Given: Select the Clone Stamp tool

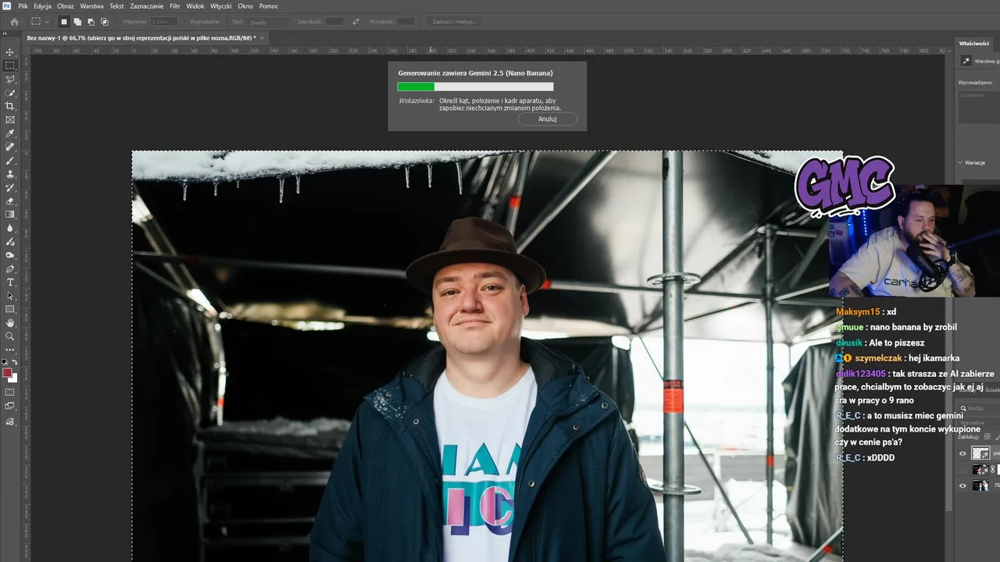Looking at the screenshot, I should [10, 174].
